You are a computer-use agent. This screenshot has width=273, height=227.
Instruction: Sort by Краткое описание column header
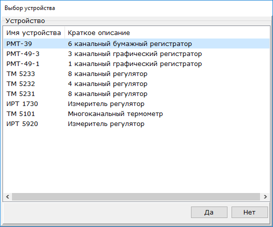point(167,32)
